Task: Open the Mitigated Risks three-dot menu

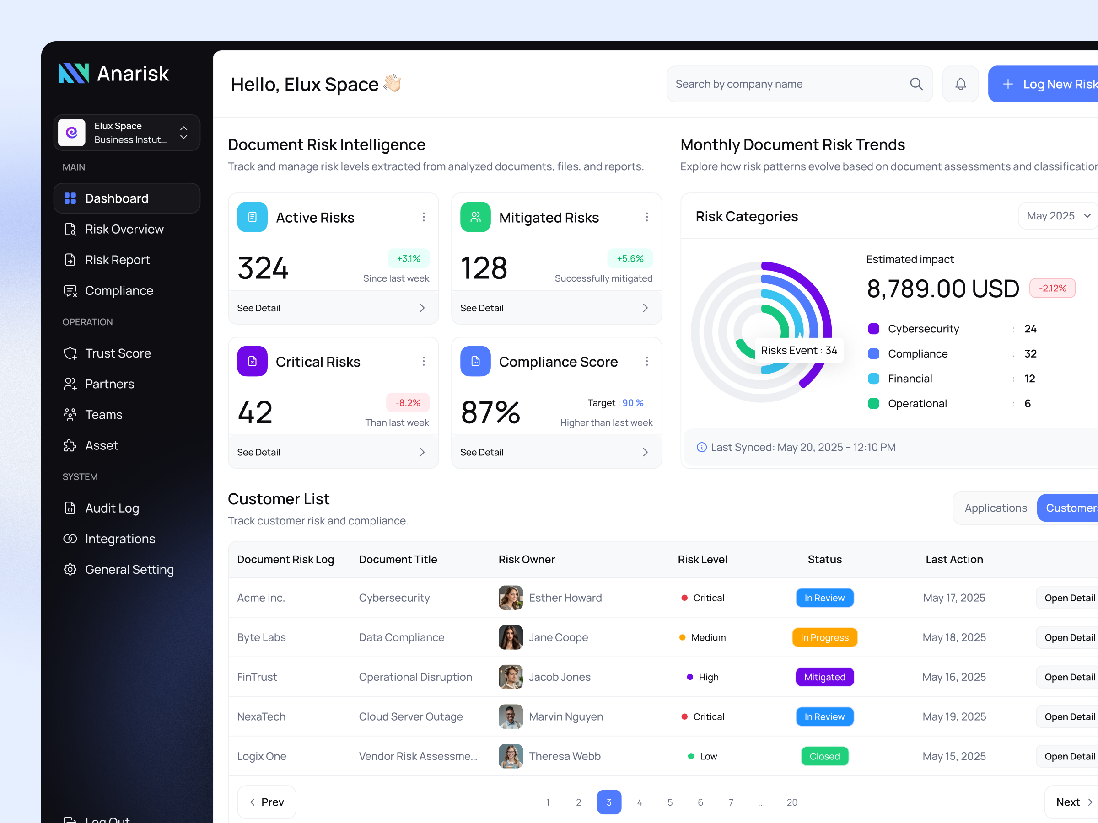Action: coord(647,217)
